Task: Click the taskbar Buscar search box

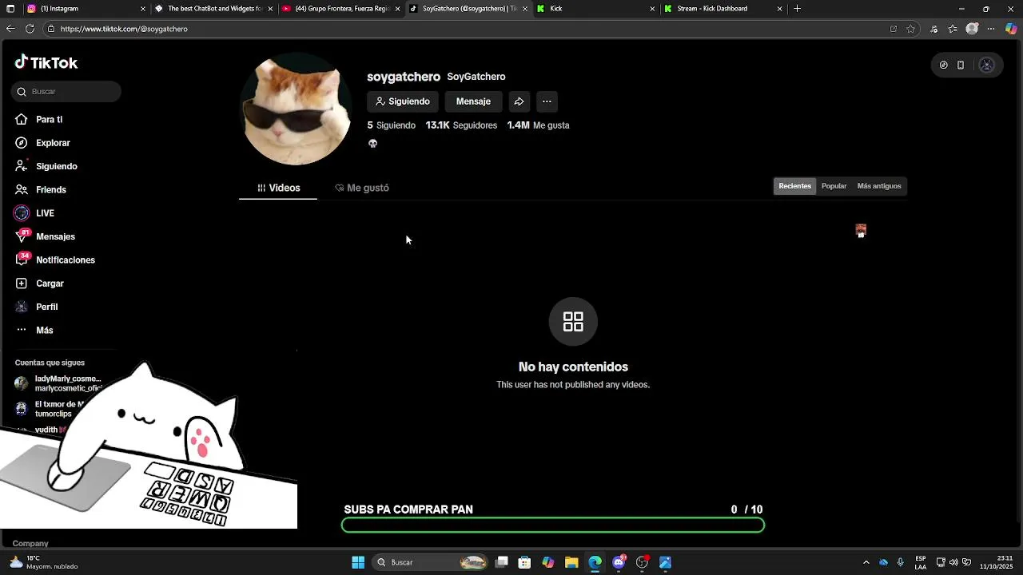Action: tap(432, 562)
